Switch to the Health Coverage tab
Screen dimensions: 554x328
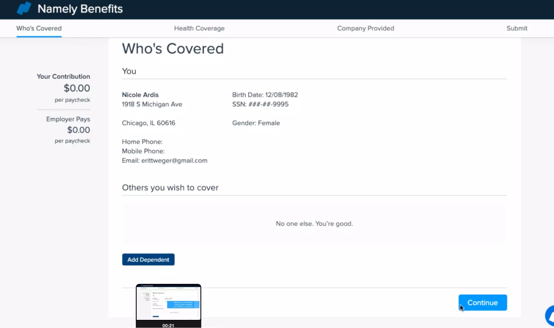199,28
